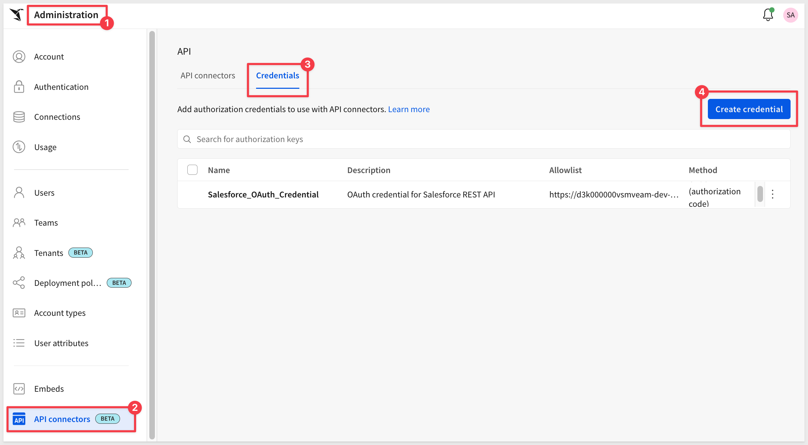
Task: Click the notification bell icon
Action: (x=768, y=15)
